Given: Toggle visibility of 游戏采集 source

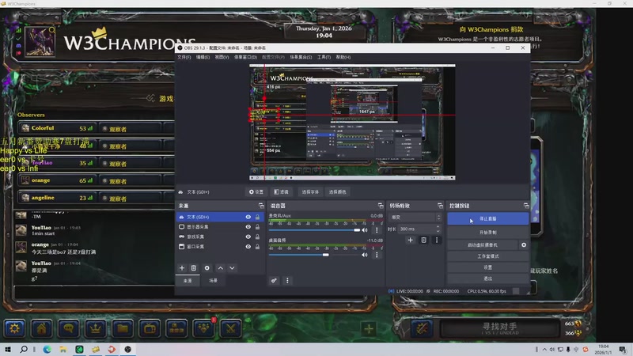Looking at the screenshot, I should tap(248, 237).
